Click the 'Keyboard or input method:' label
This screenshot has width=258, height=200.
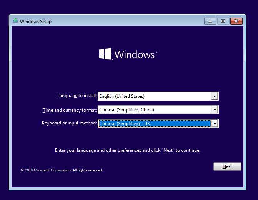(x=69, y=123)
